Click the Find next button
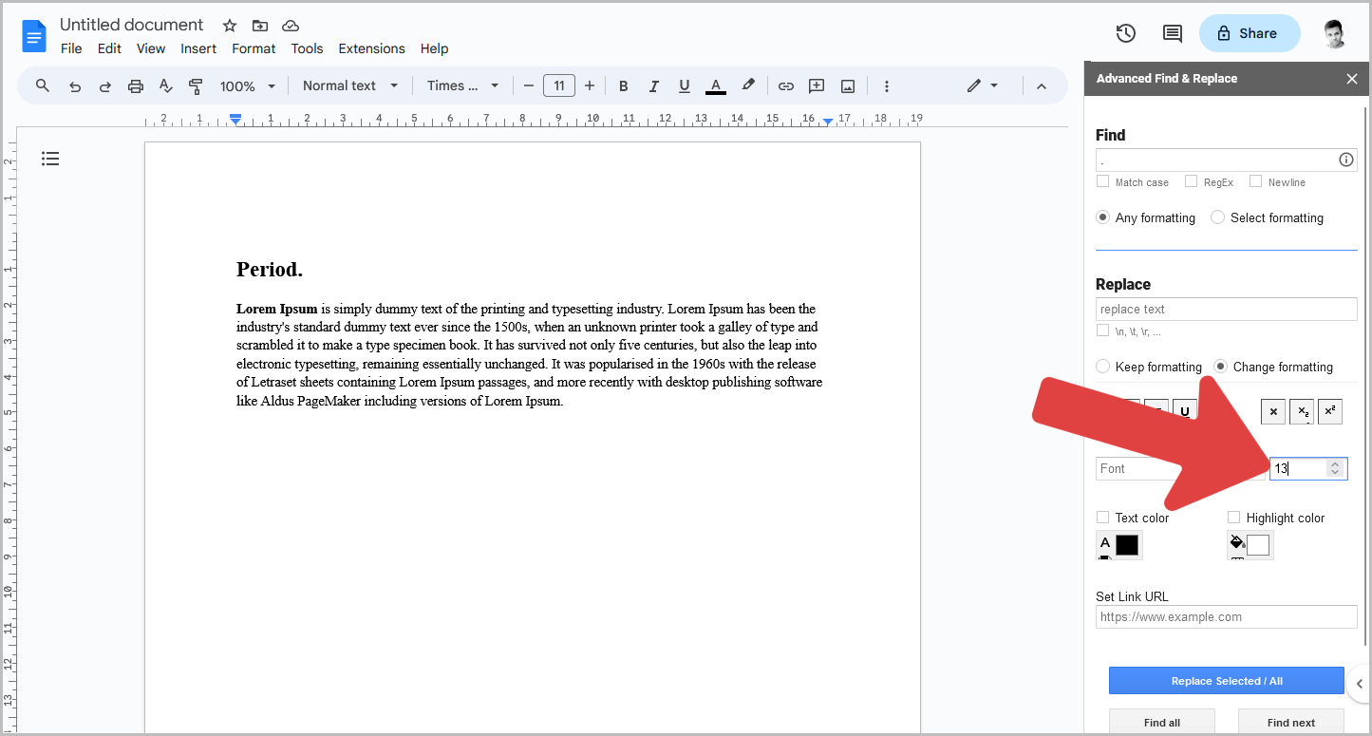The height and width of the screenshot is (736, 1372). [x=1290, y=722]
